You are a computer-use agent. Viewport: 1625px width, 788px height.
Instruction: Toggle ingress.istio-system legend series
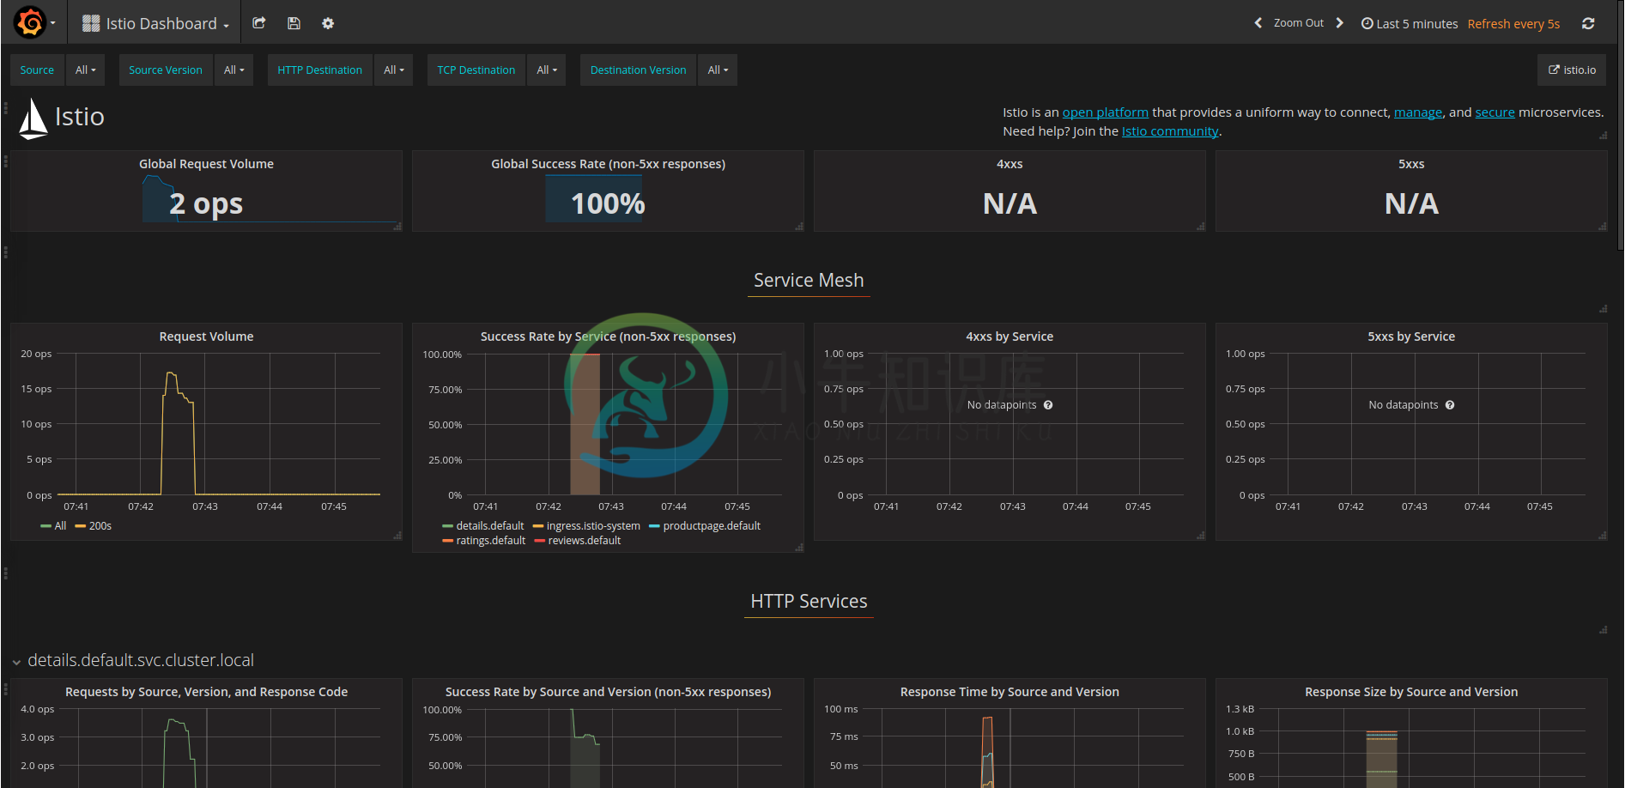click(587, 526)
